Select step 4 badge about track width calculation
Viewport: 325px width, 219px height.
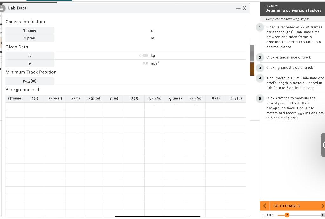[x=259, y=78]
